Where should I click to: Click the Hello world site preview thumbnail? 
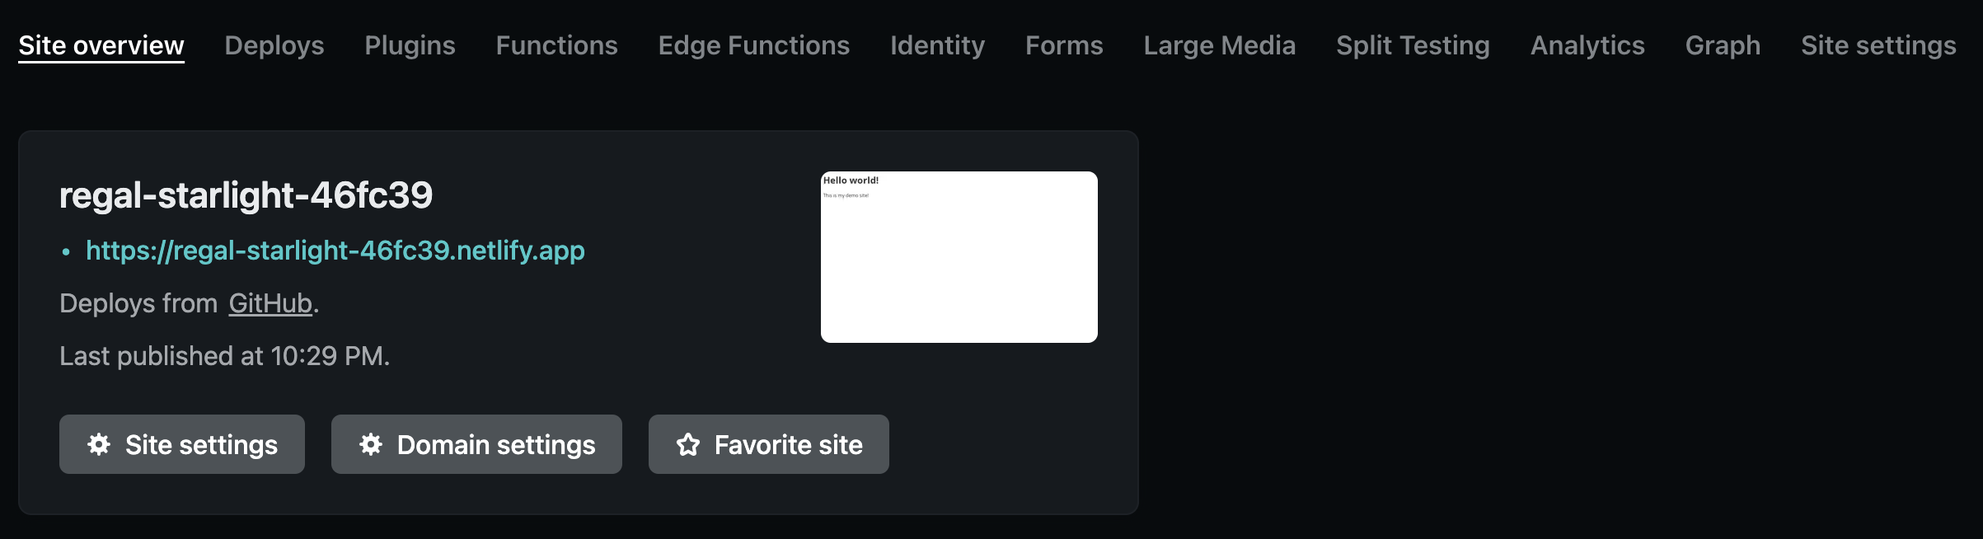click(x=959, y=255)
